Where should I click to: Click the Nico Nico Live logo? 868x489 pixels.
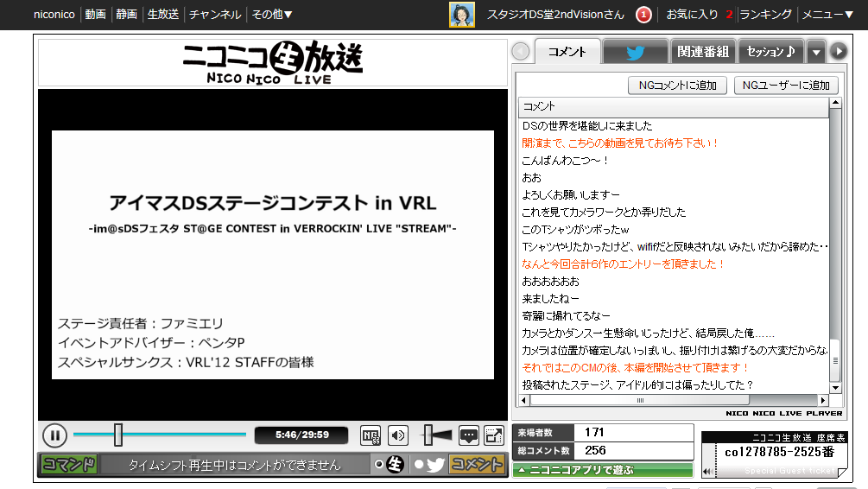pos(272,62)
